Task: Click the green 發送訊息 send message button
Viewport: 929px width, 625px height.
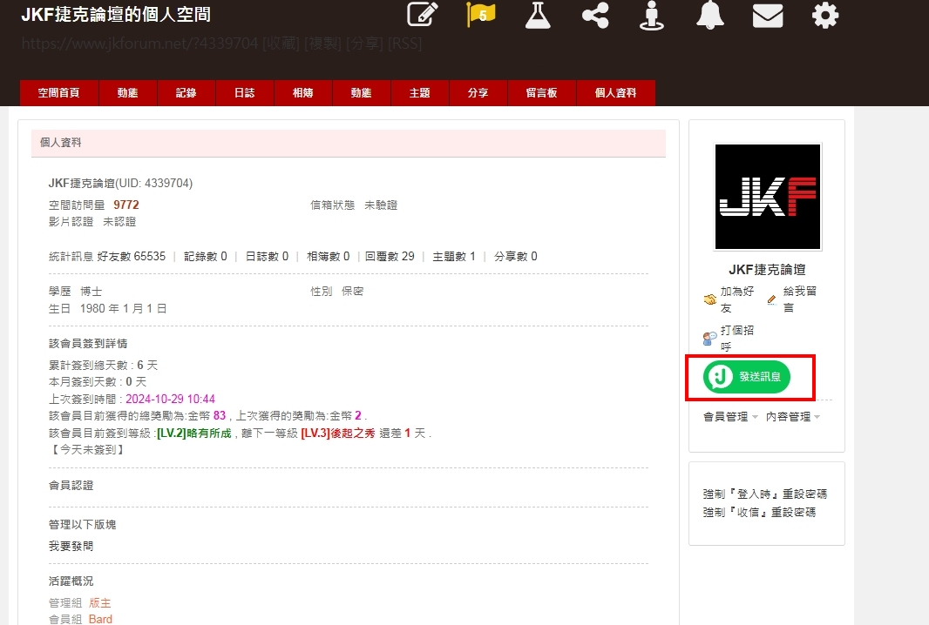Action: tap(747, 376)
